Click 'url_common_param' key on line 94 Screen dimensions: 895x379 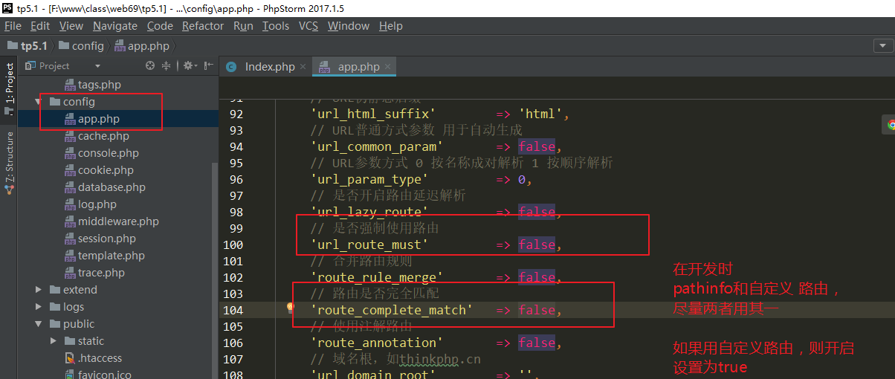pos(377,146)
